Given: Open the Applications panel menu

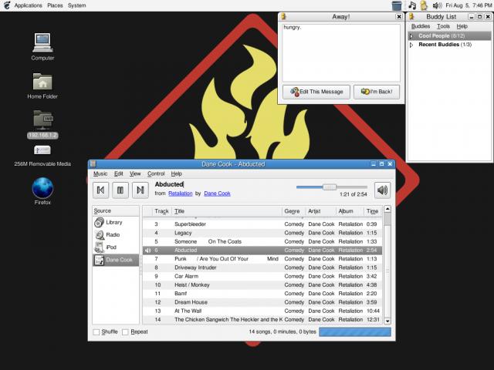Looking at the screenshot, I should [x=28, y=5].
